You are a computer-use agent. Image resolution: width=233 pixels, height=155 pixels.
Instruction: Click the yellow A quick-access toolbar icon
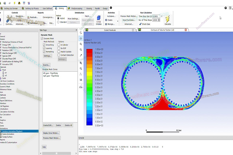(19, 3)
